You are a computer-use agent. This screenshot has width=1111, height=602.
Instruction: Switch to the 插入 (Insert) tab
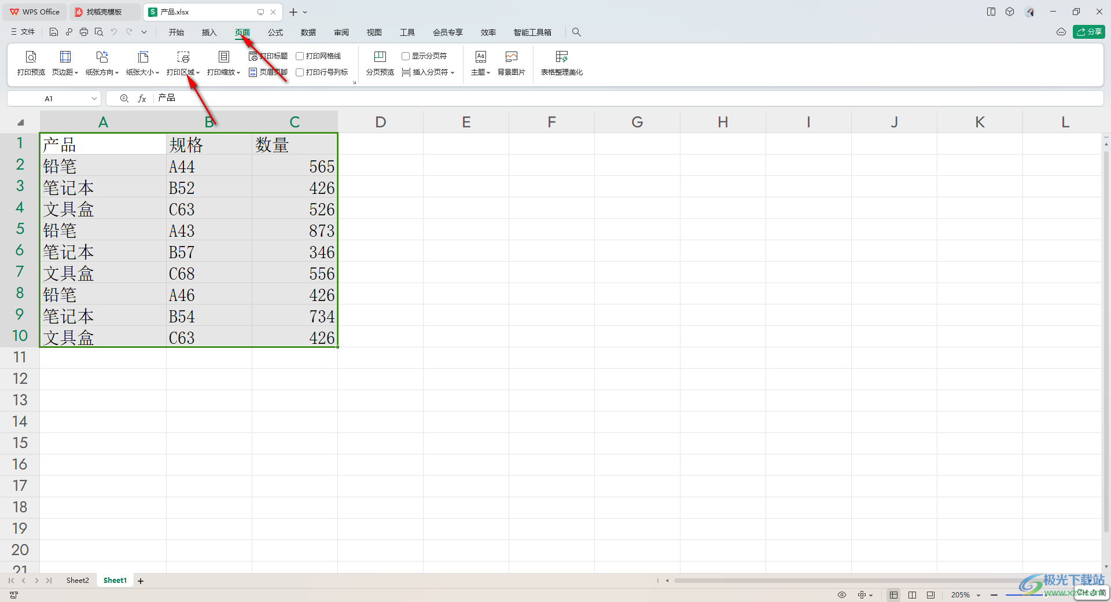click(x=209, y=32)
